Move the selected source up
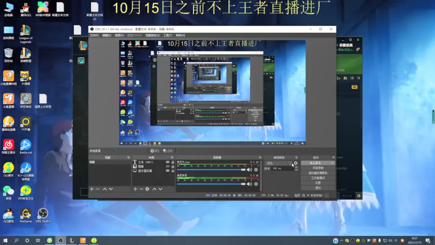This screenshot has width=435, height=245. pos(154,189)
